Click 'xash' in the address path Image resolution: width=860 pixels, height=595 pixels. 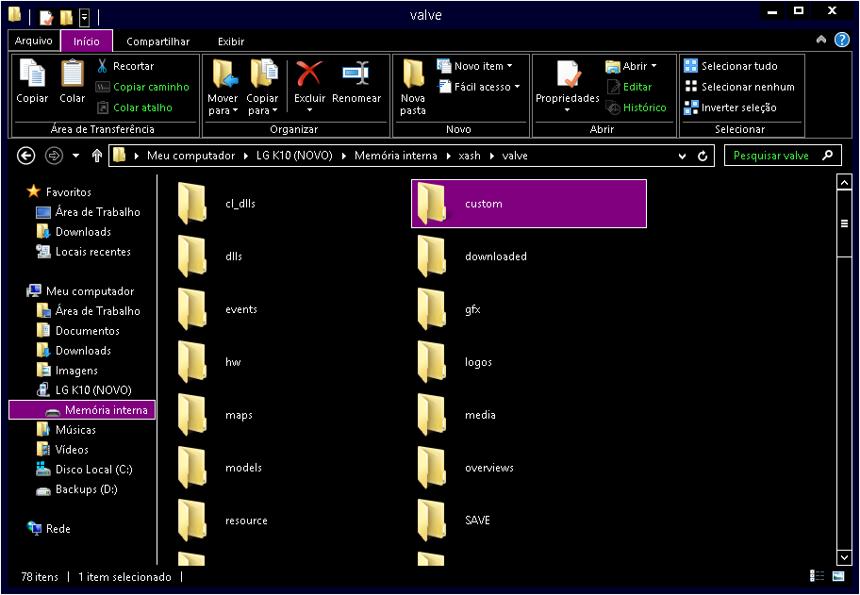tap(470, 156)
